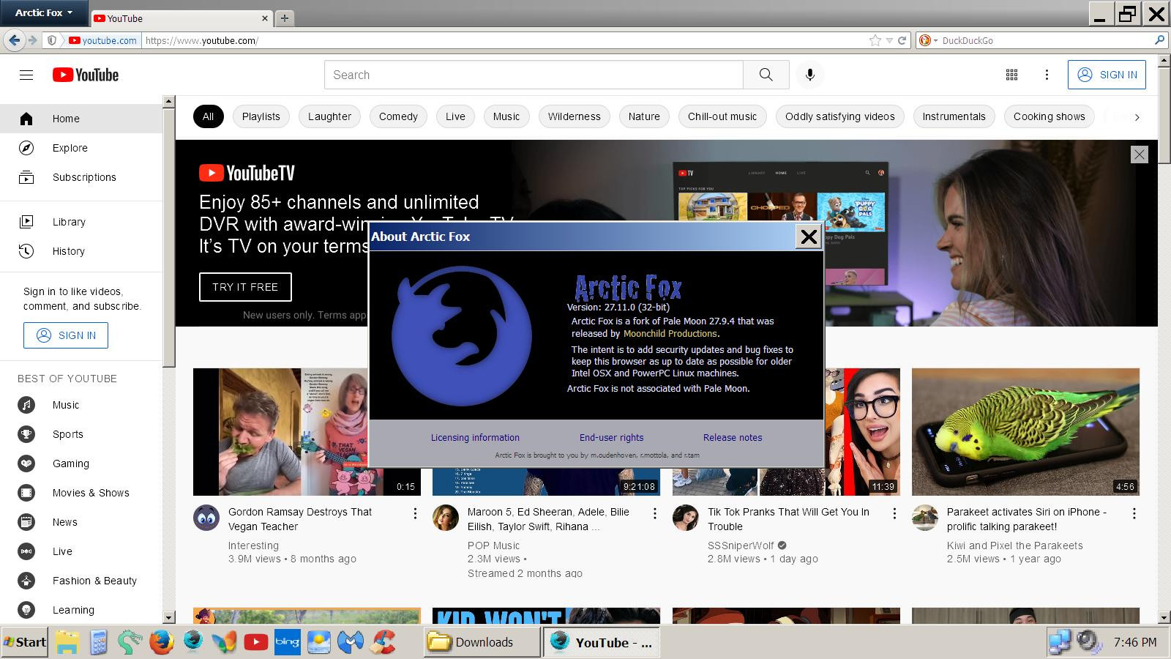Show address bar history dropdown arrow
This screenshot has width=1171, height=659.
[x=889, y=40]
